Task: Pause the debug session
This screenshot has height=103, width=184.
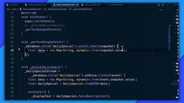Action: coord(162,10)
